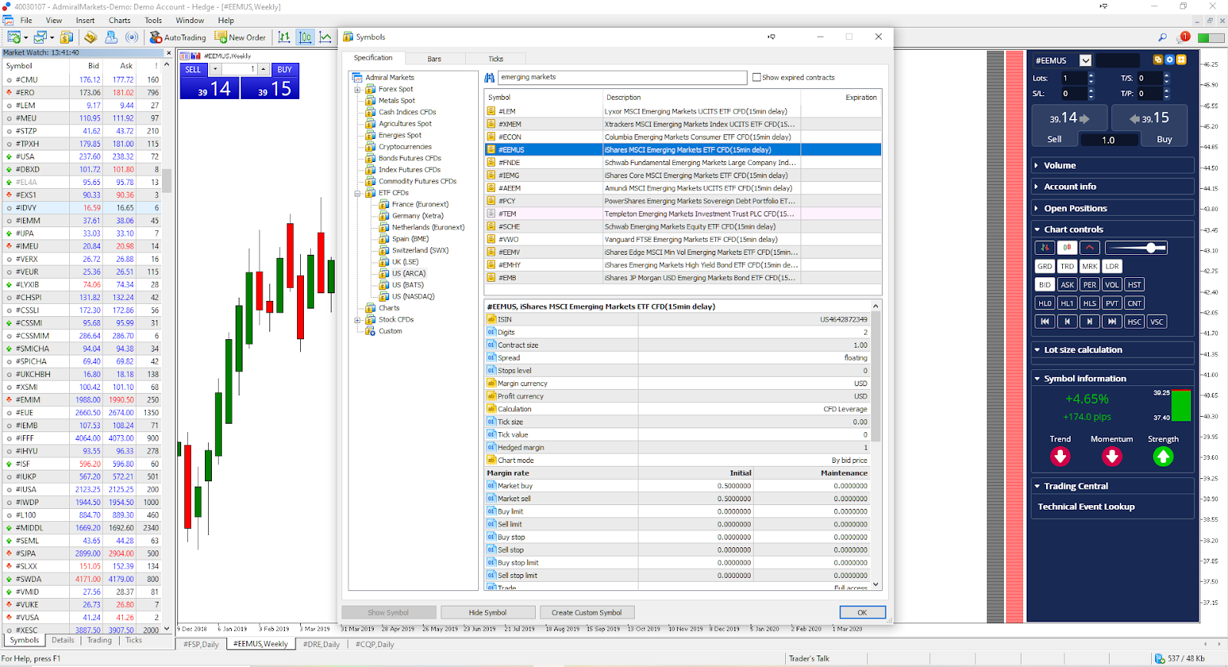The image size is (1228, 667).
Task: Open the Navigator toolbar icon
Action: (x=91, y=37)
